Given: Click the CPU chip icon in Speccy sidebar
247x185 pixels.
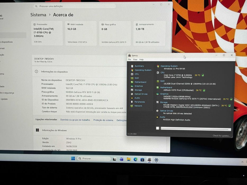Looking at the screenshot, I should [132, 74].
